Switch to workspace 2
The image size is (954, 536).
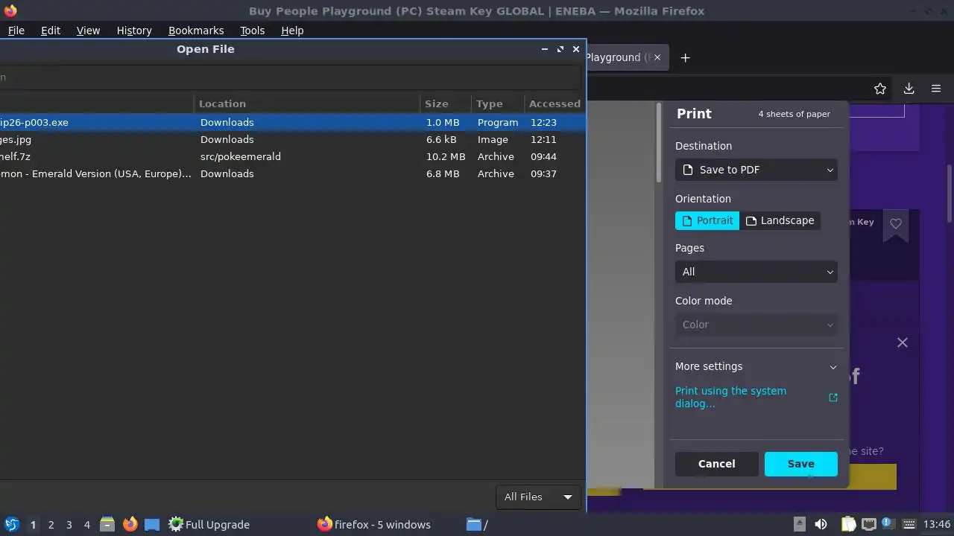point(51,524)
